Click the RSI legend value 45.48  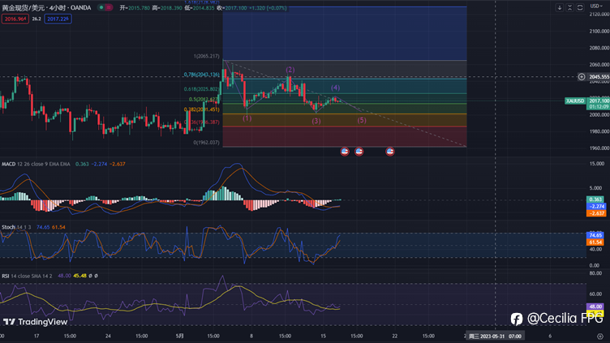[79, 276]
